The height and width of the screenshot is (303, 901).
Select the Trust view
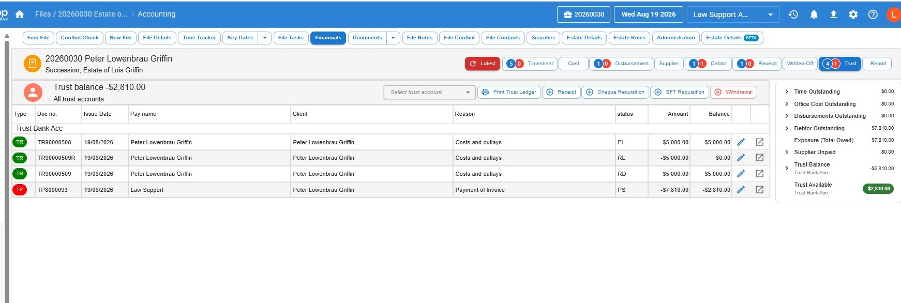839,64
